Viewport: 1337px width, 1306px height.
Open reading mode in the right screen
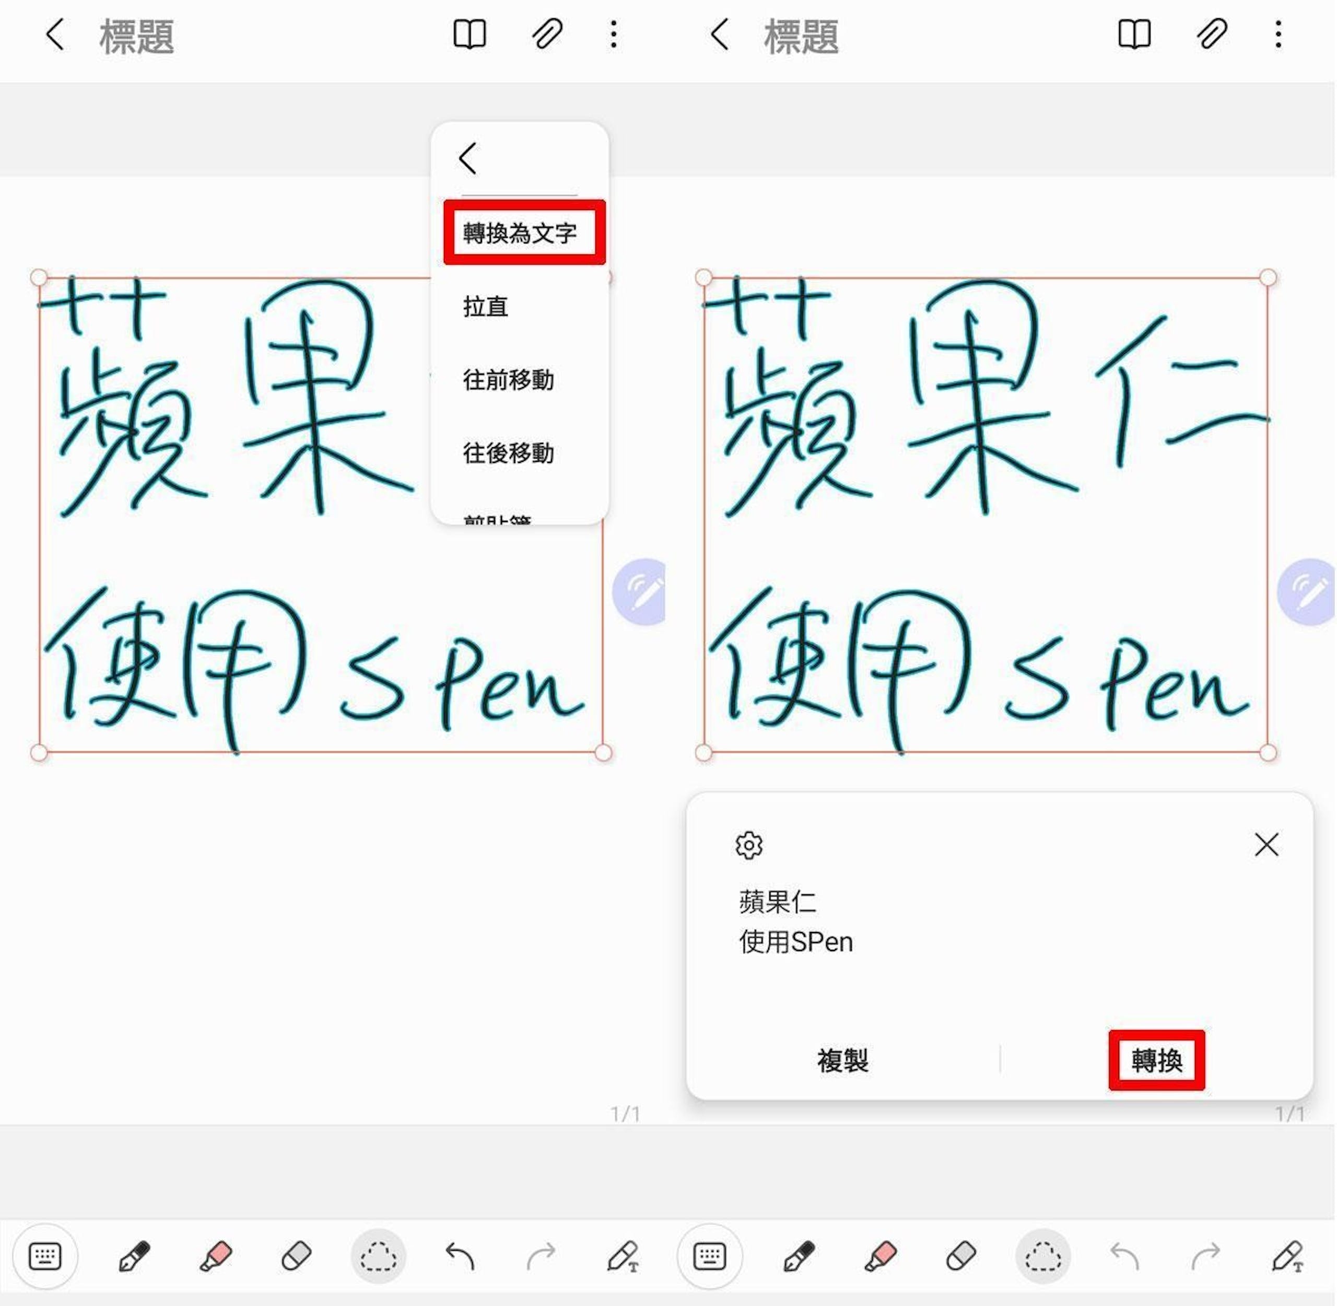pyautogui.click(x=1135, y=34)
